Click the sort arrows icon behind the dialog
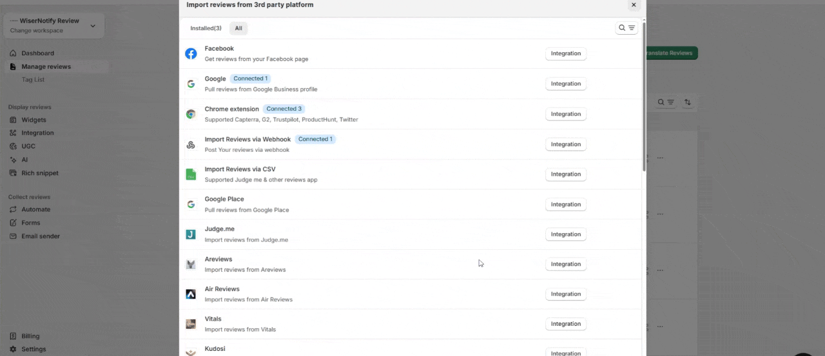Image resolution: width=825 pixels, height=356 pixels. click(688, 102)
